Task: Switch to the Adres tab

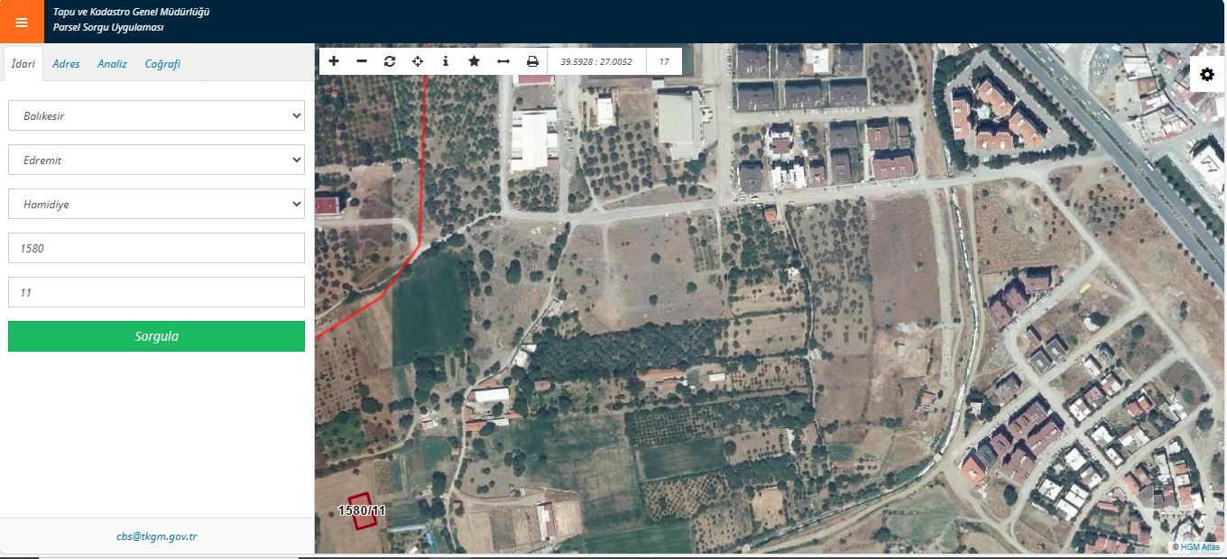Action: 66,64
